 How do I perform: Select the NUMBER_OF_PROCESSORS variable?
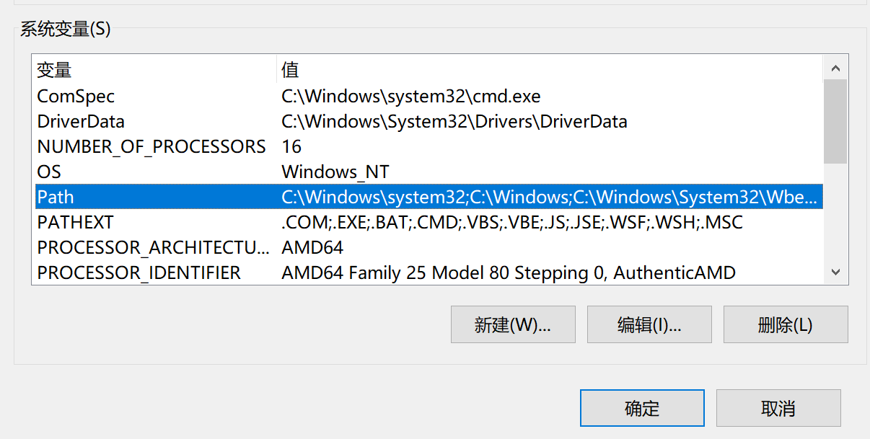pyautogui.click(x=151, y=146)
